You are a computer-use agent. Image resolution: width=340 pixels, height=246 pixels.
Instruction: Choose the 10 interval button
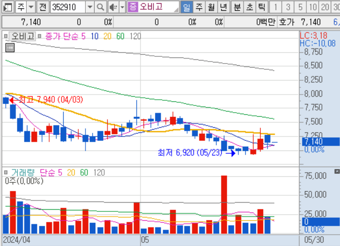313,7
